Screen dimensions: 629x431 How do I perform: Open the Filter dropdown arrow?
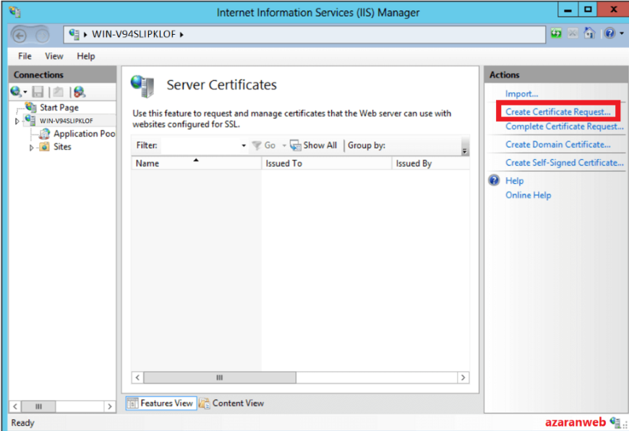pos(244,146)
